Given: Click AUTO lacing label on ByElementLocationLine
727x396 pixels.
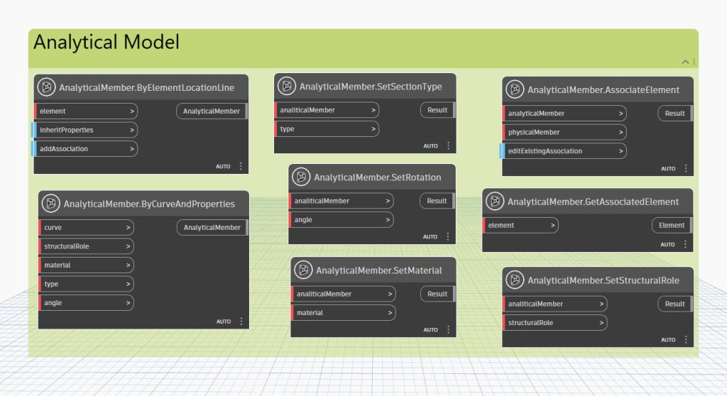Looking at the screenshot, I should [x=223, y=167].
